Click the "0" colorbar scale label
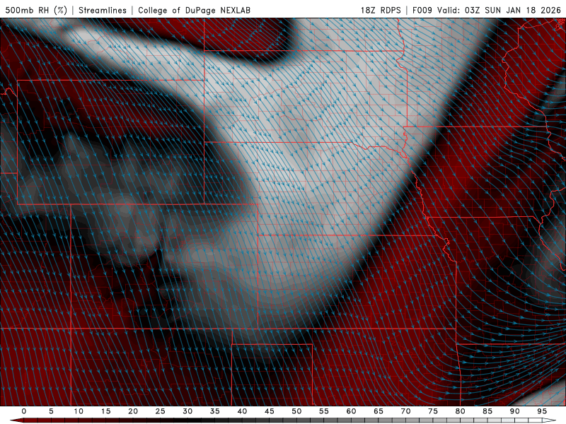The width and height of the screenshot is (566, 424). coord(24,411)
